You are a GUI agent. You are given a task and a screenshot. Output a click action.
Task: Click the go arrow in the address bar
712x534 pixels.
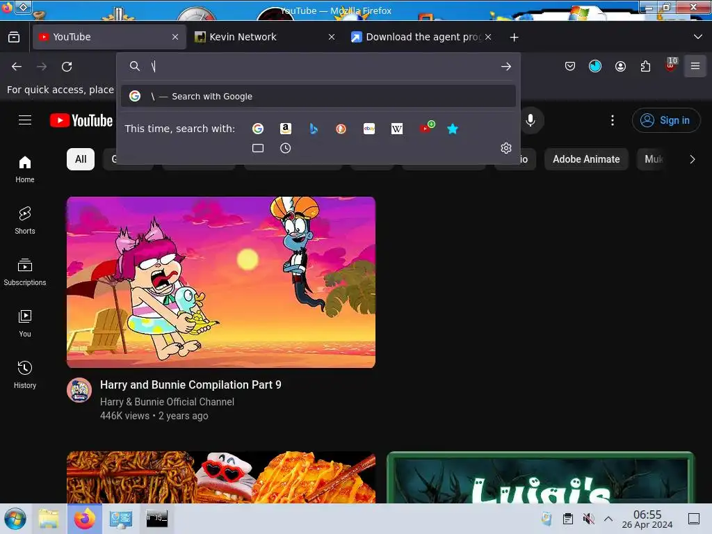tap(506, 66)
